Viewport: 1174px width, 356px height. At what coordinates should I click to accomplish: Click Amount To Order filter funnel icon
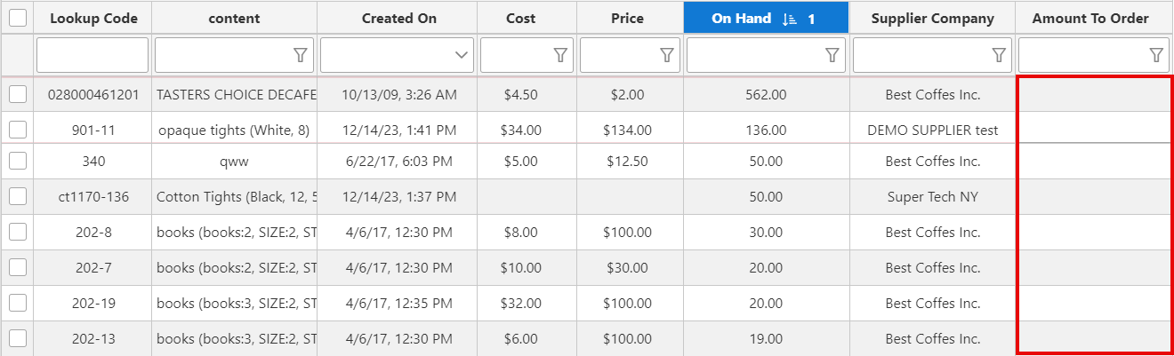[1156, 55]
